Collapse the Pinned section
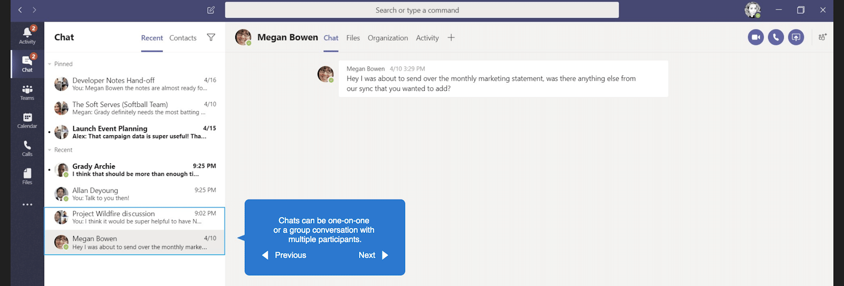The image size is (844, 286). pos(50,64)
